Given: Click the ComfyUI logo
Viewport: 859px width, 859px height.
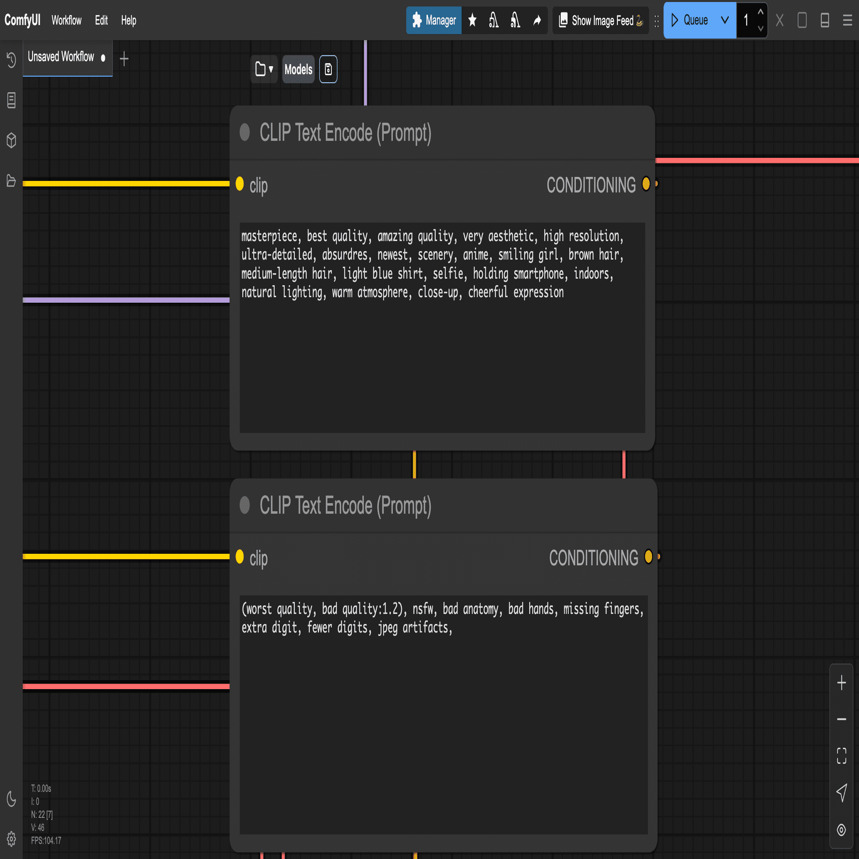Looking at the screenshot, I should tap(22, 20).
